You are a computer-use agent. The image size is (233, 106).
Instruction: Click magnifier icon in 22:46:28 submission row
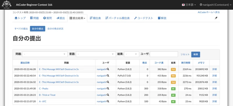tap(108, 69)
